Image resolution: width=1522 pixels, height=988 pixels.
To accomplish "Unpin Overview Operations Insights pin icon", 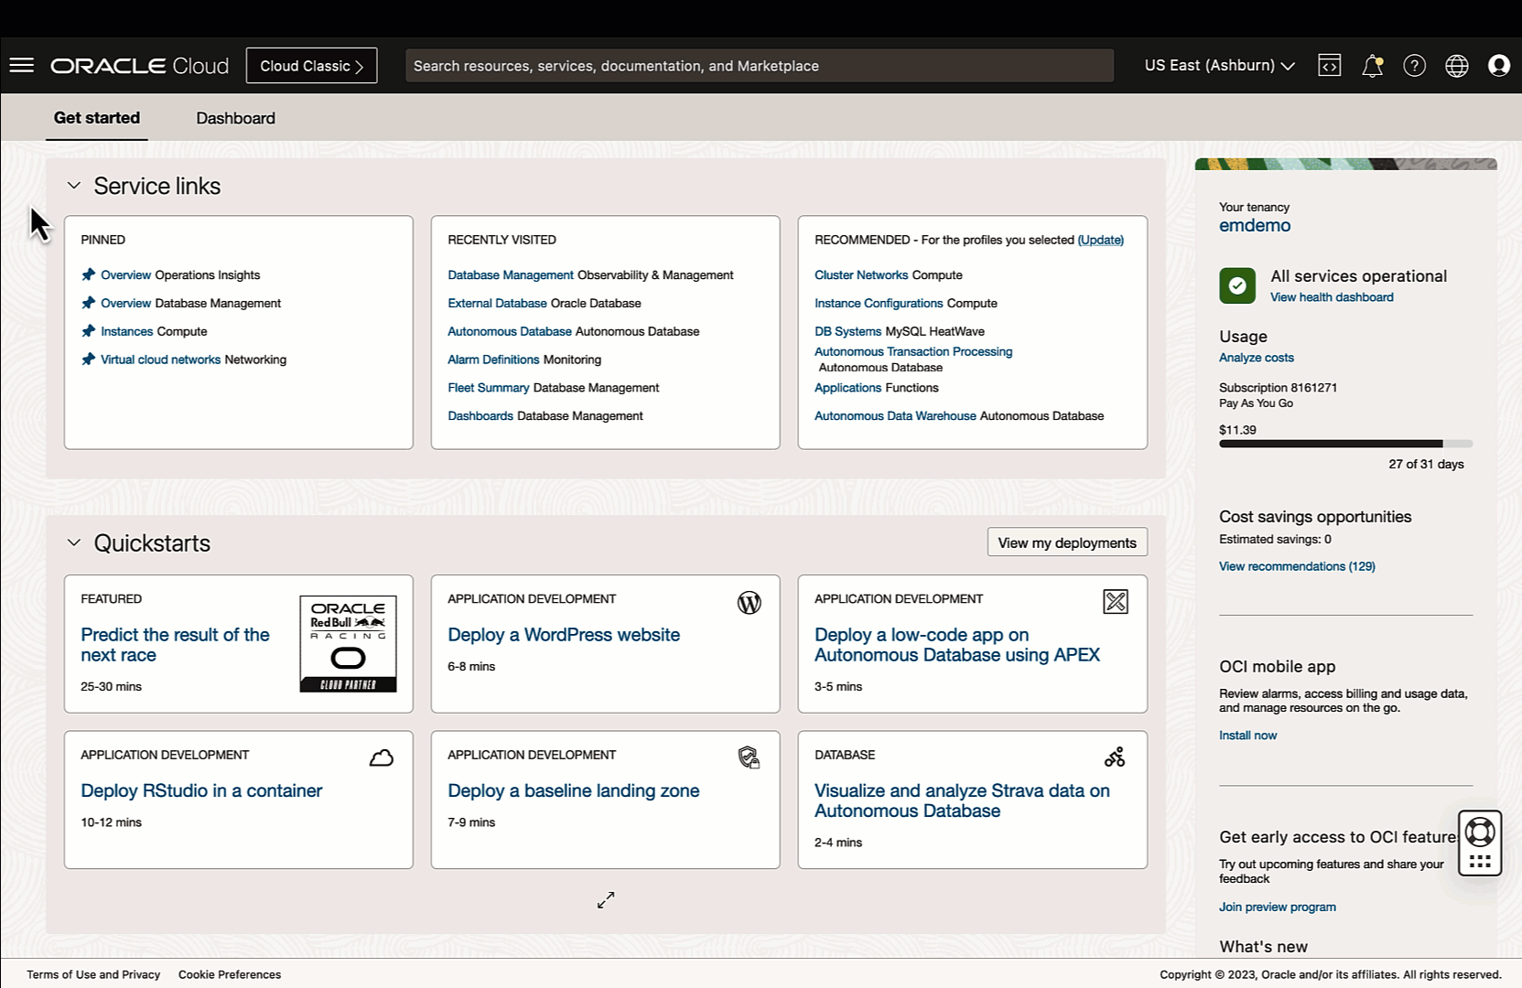I will [89, 274].
